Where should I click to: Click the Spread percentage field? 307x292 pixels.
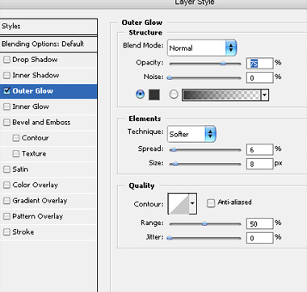pos(260,149)
